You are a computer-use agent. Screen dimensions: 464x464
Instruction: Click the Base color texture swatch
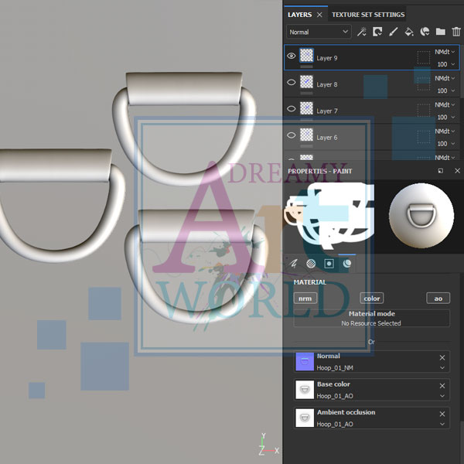point(305,389)
